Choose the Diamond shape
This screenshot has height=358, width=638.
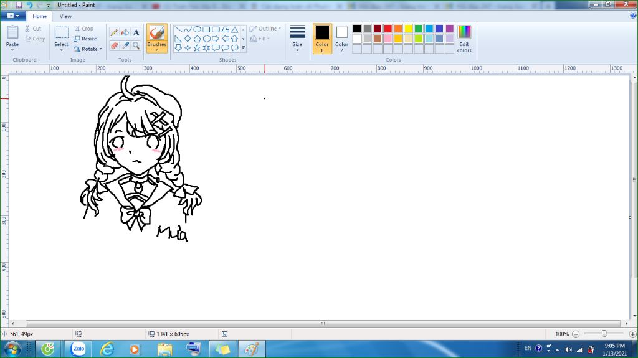point(188,39)
